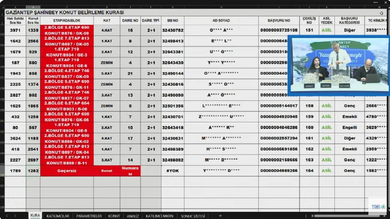The image size is (390, 219).
Task: Select the Konut Sıra No cell 1339
Action: (33, 30)
